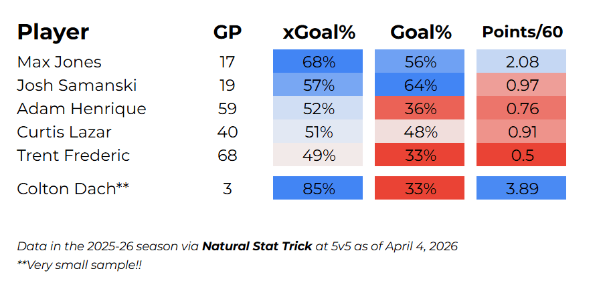The width and height of the screenshot is (607, 293).
Task: Select the Player column header
Action: (53, 33)
